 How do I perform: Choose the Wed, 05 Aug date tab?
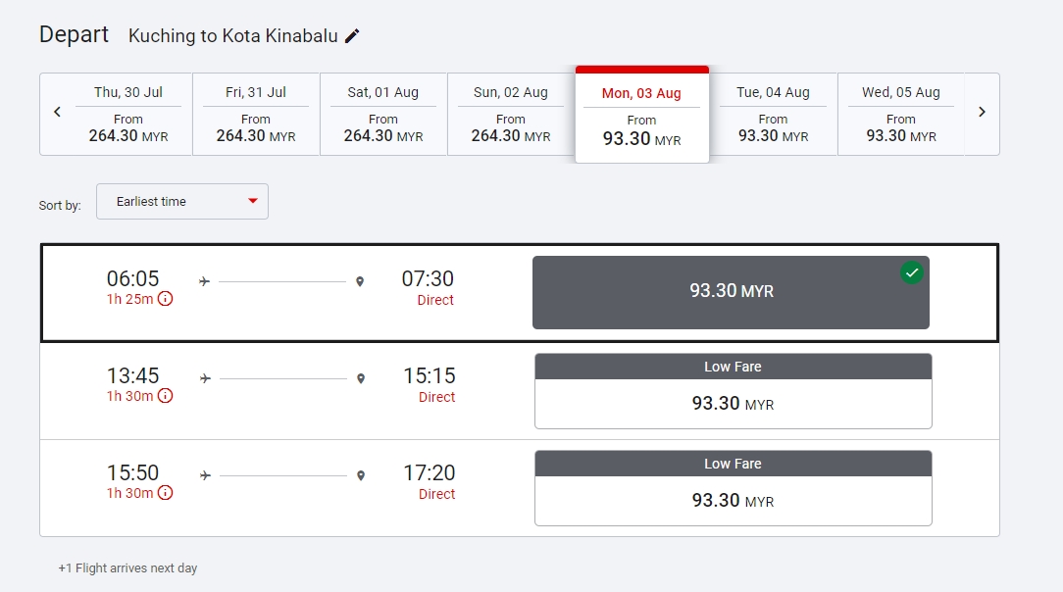(900, 114)
